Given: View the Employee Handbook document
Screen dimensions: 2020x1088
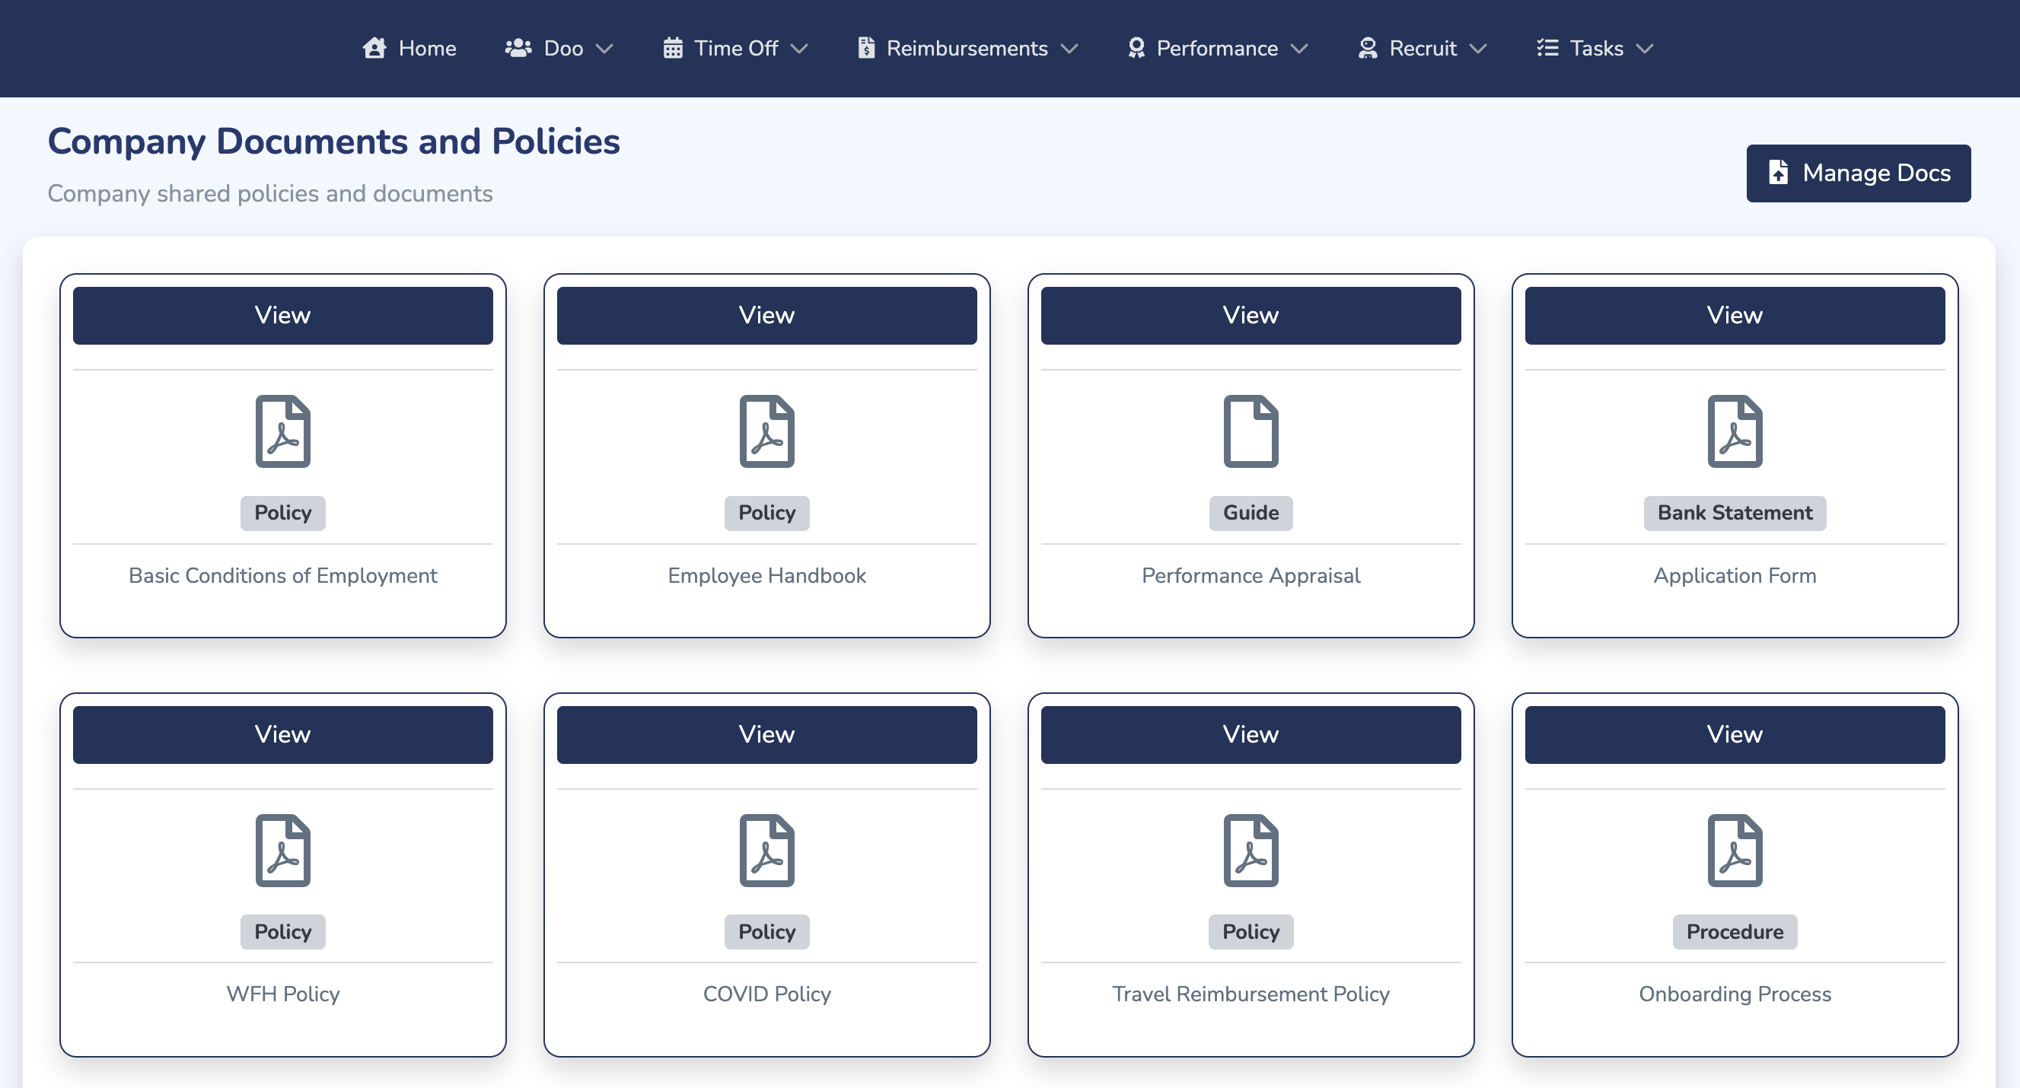Looking at the screenshot, I should click(767, 315).
